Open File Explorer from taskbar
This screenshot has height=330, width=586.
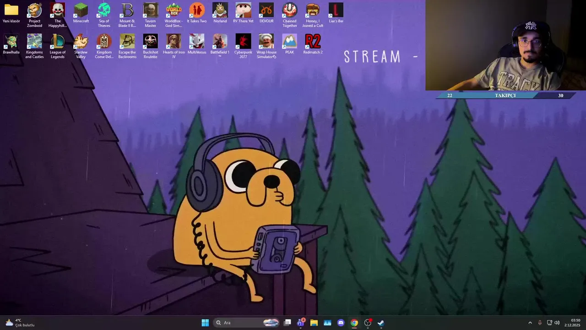[314, 323]
